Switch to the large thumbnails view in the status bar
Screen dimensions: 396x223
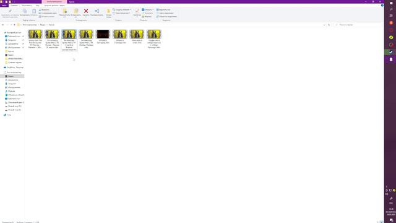[x=382, y=222]
